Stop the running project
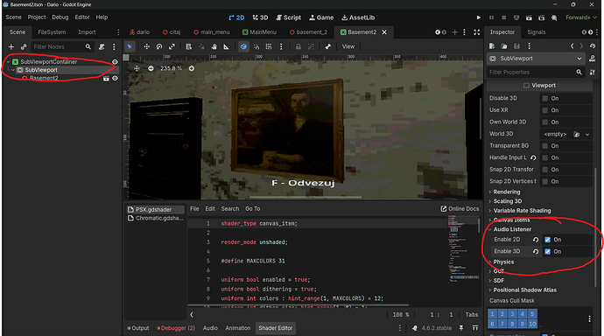Image resolution: width=604 pixels, height=336 pixels. click(504, 17)
